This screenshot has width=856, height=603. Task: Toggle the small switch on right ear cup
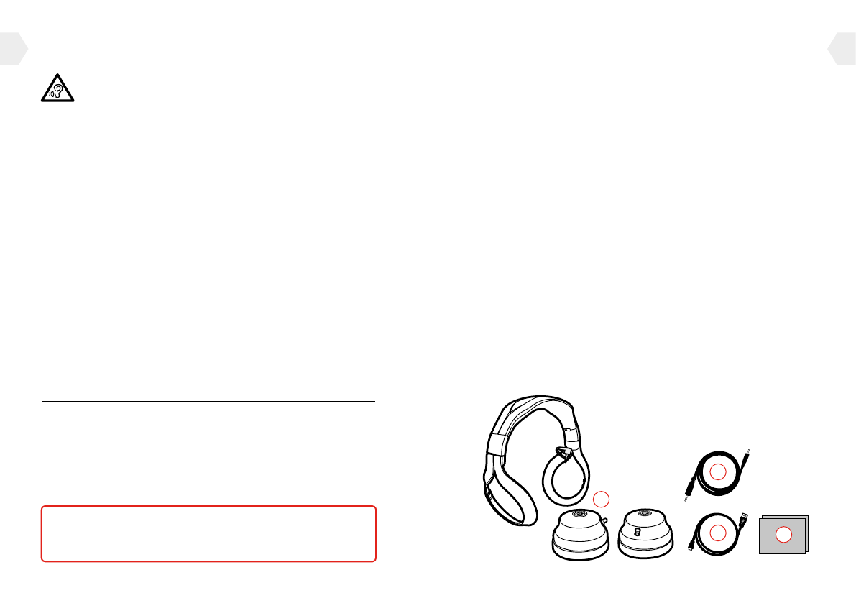pos(636,532)
